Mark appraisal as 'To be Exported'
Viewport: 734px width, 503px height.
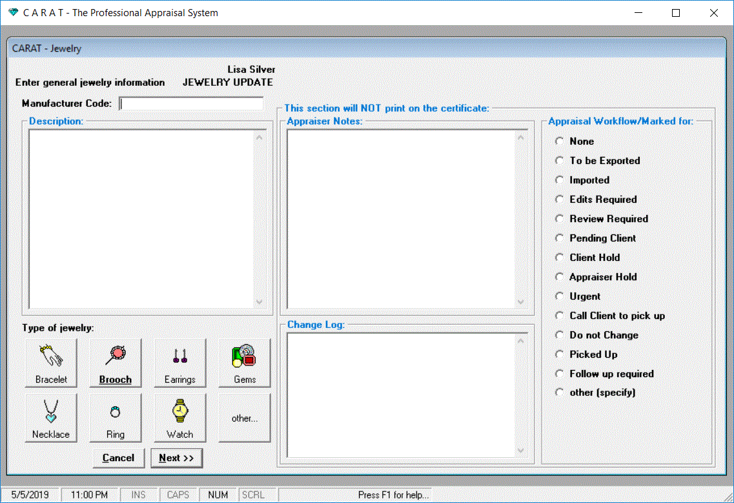[x=560, y=161]
